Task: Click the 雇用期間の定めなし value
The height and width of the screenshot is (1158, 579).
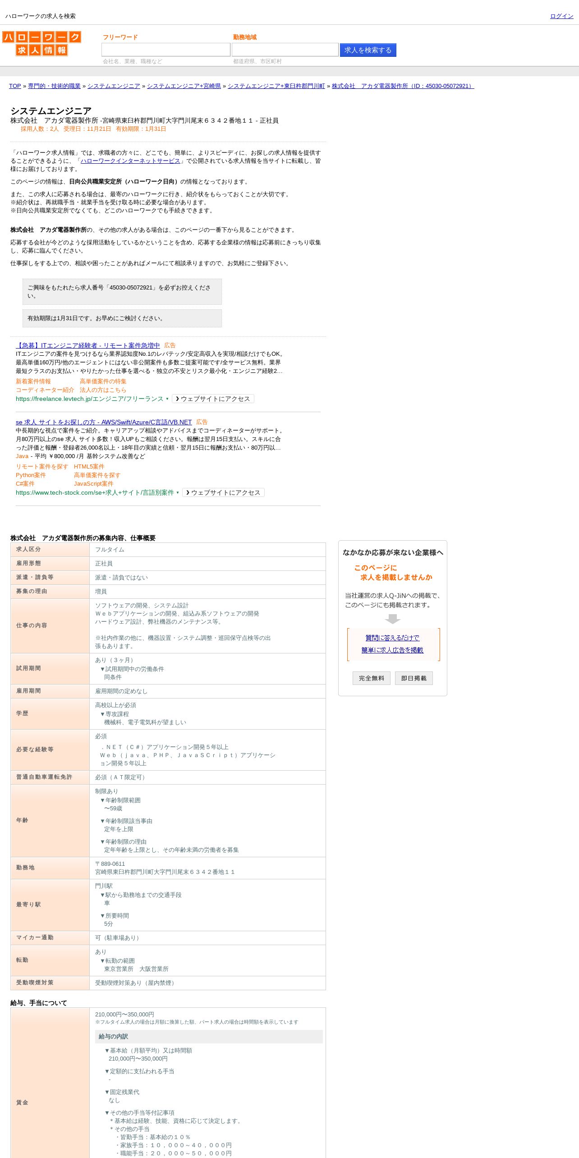Action: click(x=121, y=691)
